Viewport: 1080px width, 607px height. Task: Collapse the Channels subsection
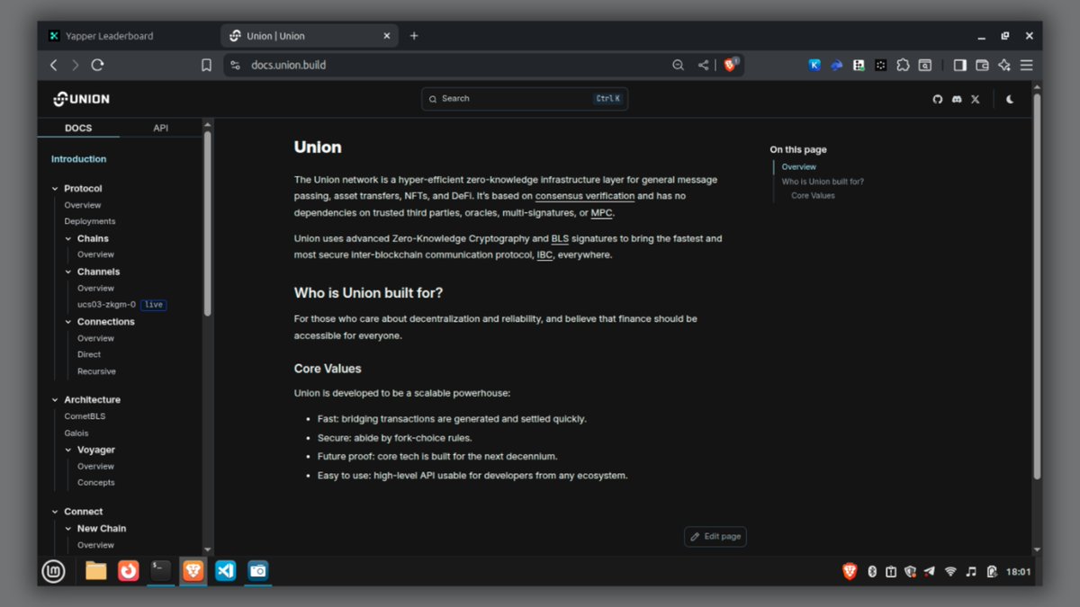point(92,272)
